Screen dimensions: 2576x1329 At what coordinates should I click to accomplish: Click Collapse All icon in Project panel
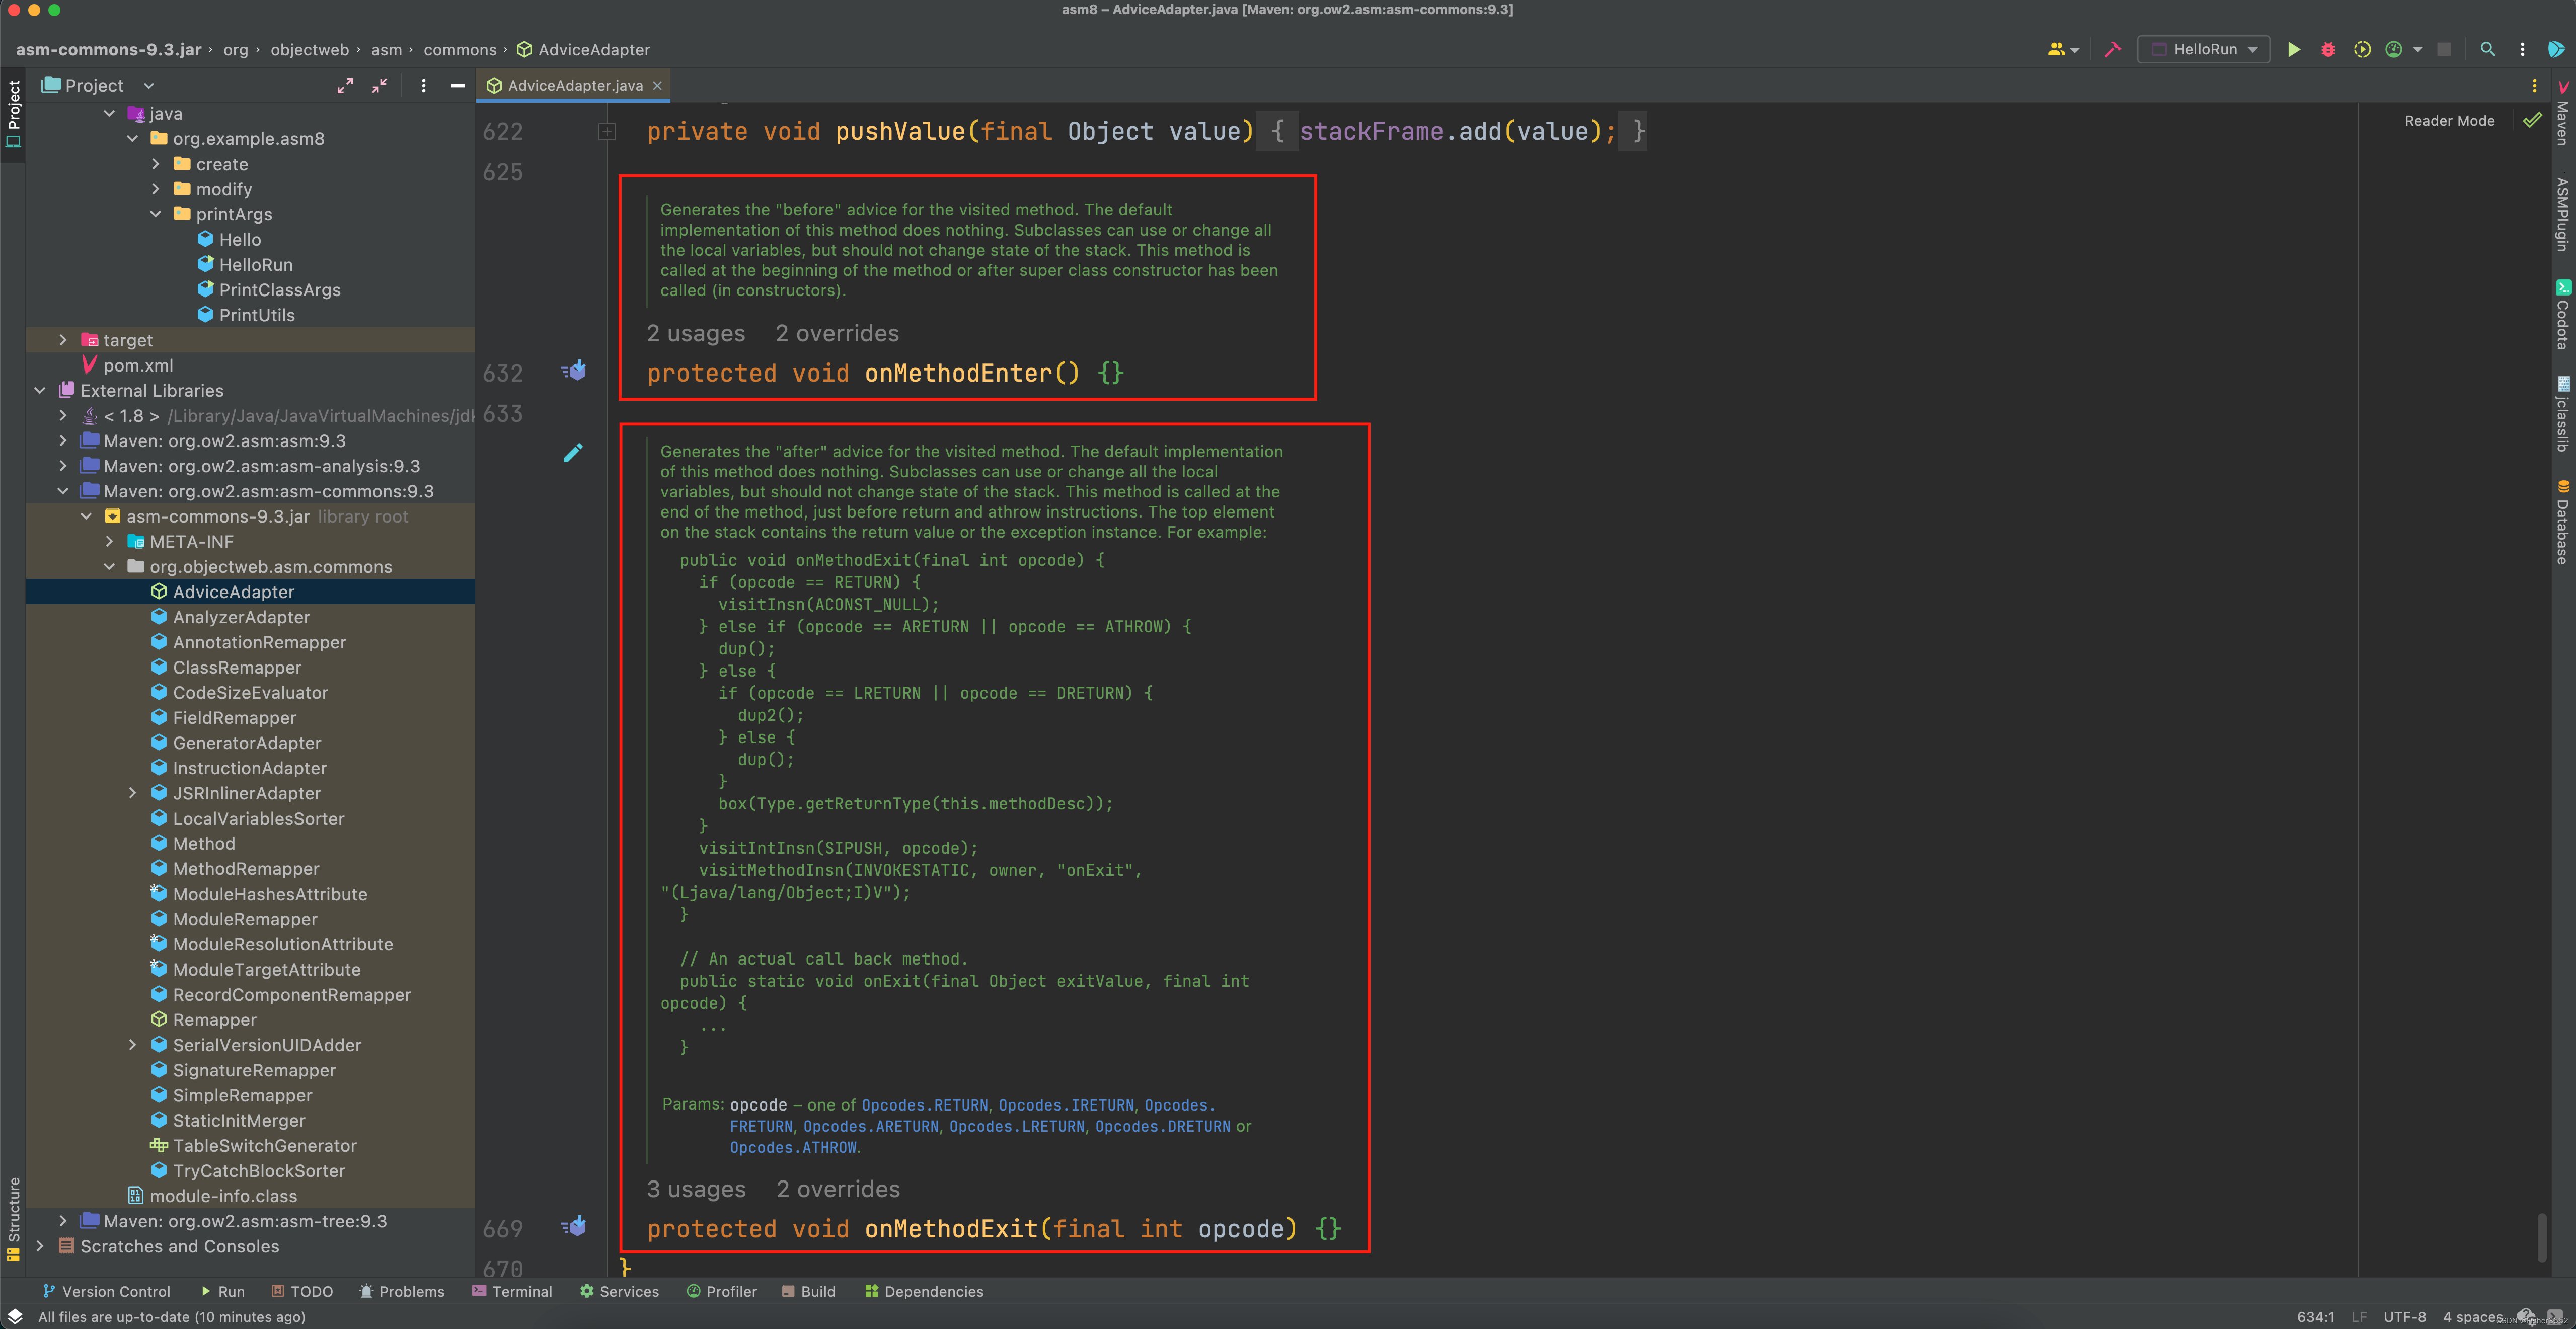379,86
